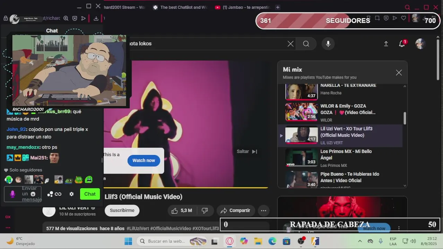Open a new browser tab
This screenshot has height=249, width=443.
[278, 7]
